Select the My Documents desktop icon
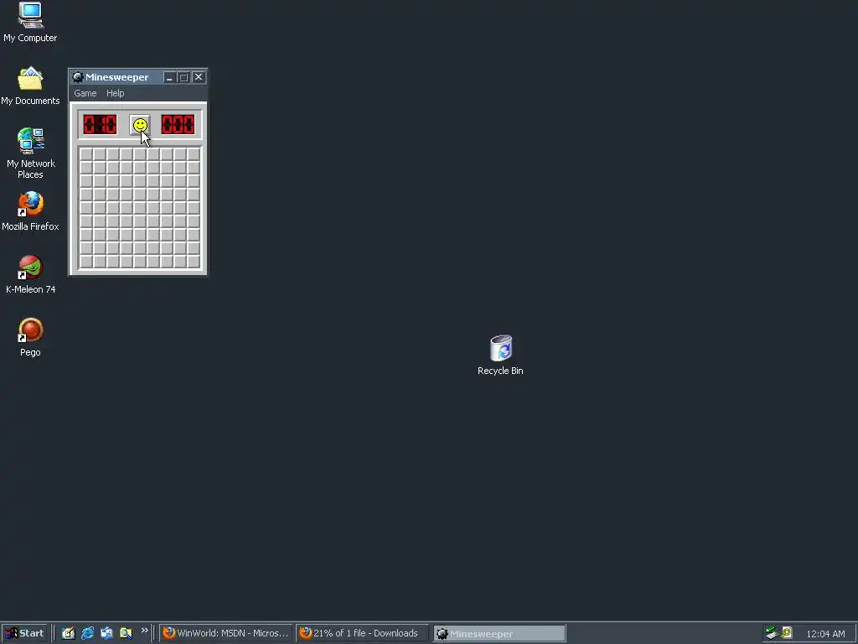This screenshot has height=644, width=858. [x=30, y=86]
